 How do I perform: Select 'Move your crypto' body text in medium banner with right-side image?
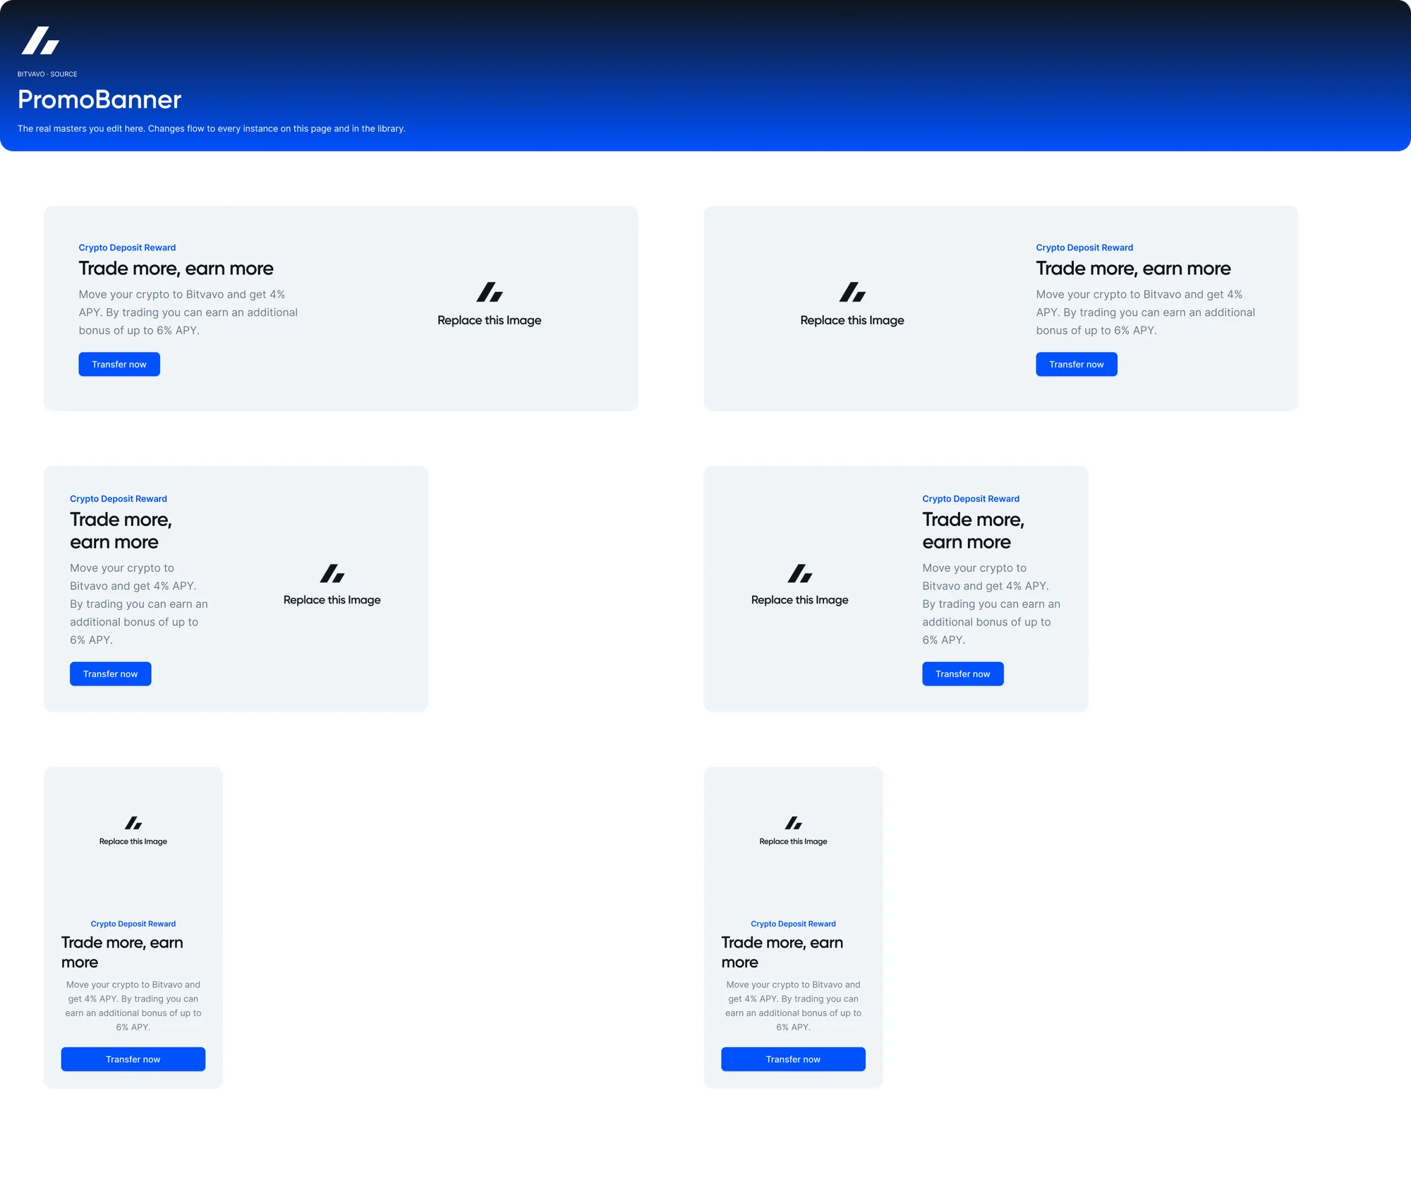point(139,604)
